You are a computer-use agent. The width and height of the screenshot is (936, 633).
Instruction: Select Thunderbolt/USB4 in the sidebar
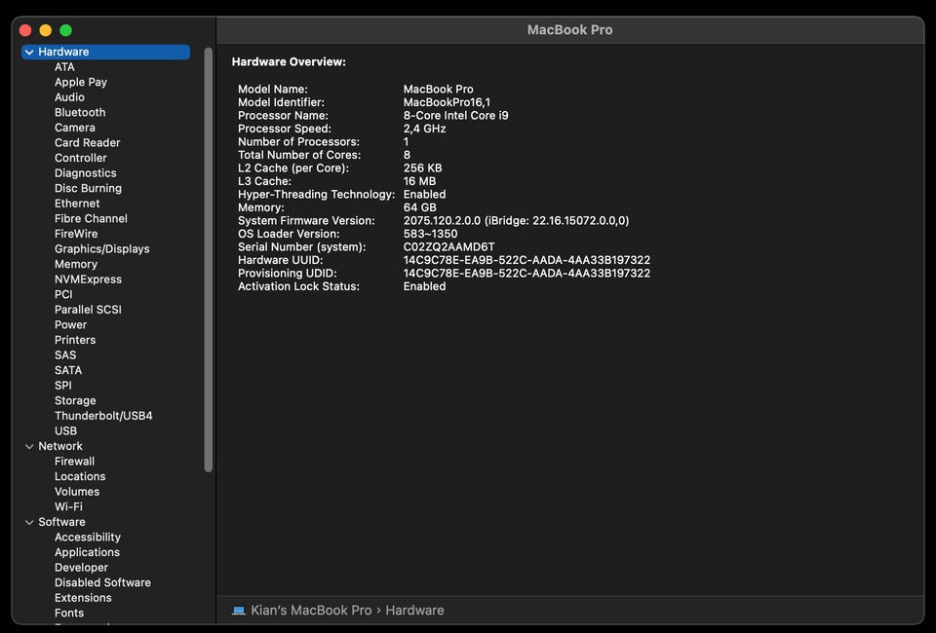[103, 416]
